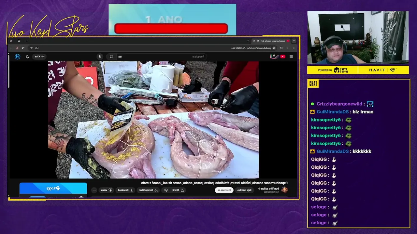Image resolution: width=417 pixels, height=234 pixels.
Task: Click the Inscrever-se subscribe button
Action: 224,190
